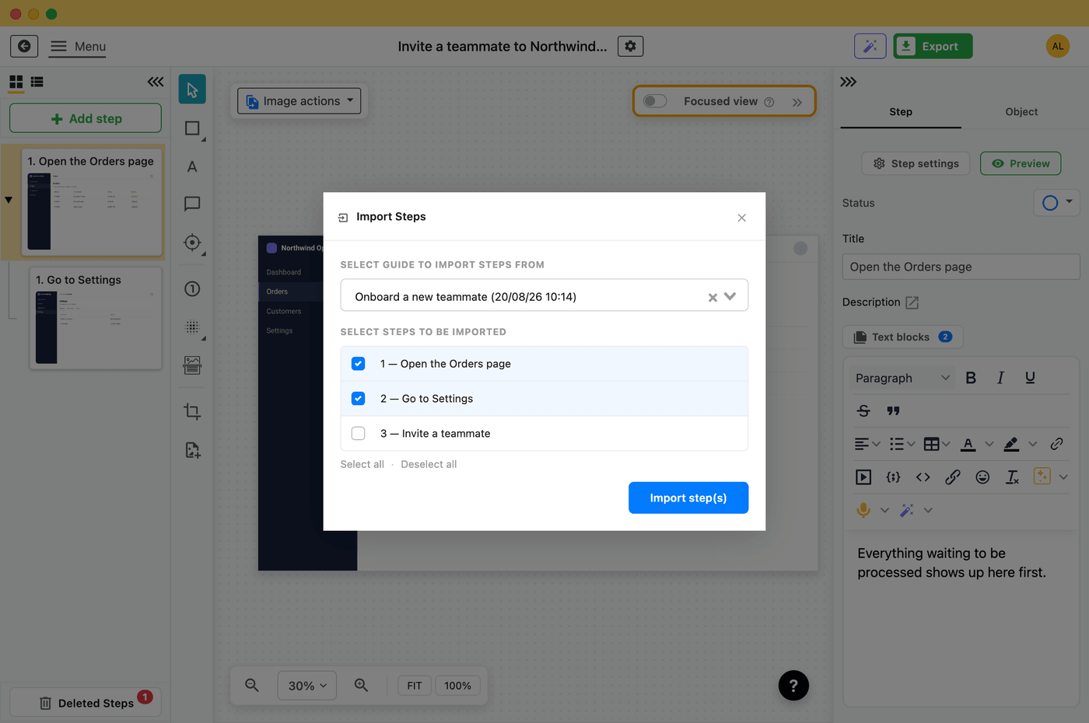
Task: Toggle italic formatting
Action: click(x=1000, y=378)
